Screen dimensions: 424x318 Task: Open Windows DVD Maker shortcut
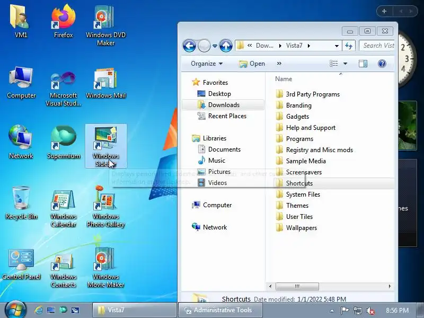pos(105,25)
